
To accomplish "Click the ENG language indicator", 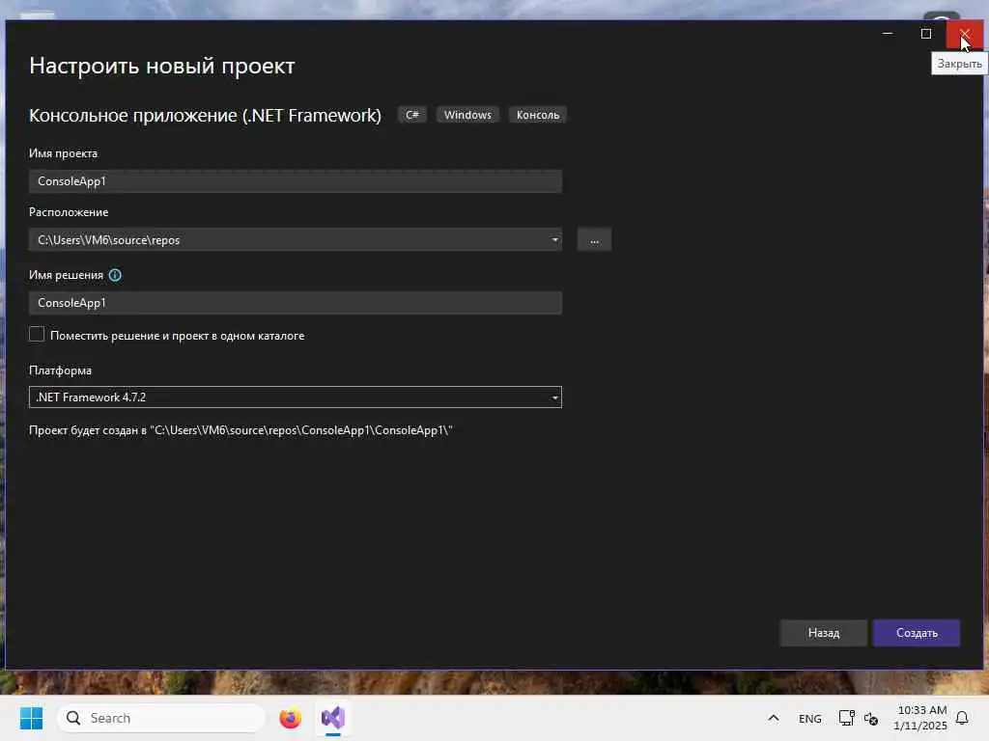I will tap(810, 718).
